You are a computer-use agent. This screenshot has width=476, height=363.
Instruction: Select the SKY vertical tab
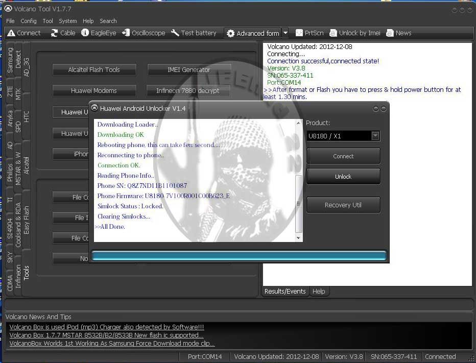(10, 257)
